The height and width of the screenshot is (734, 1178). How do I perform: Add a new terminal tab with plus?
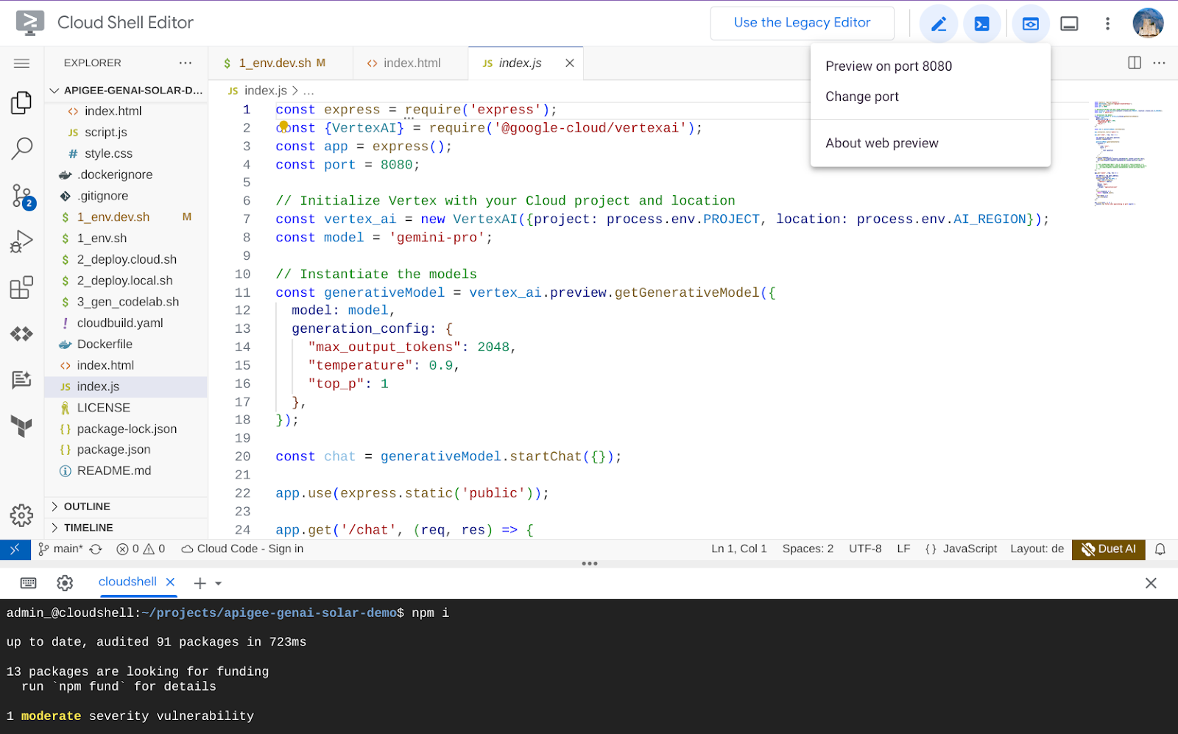click(x=200, y=583)
